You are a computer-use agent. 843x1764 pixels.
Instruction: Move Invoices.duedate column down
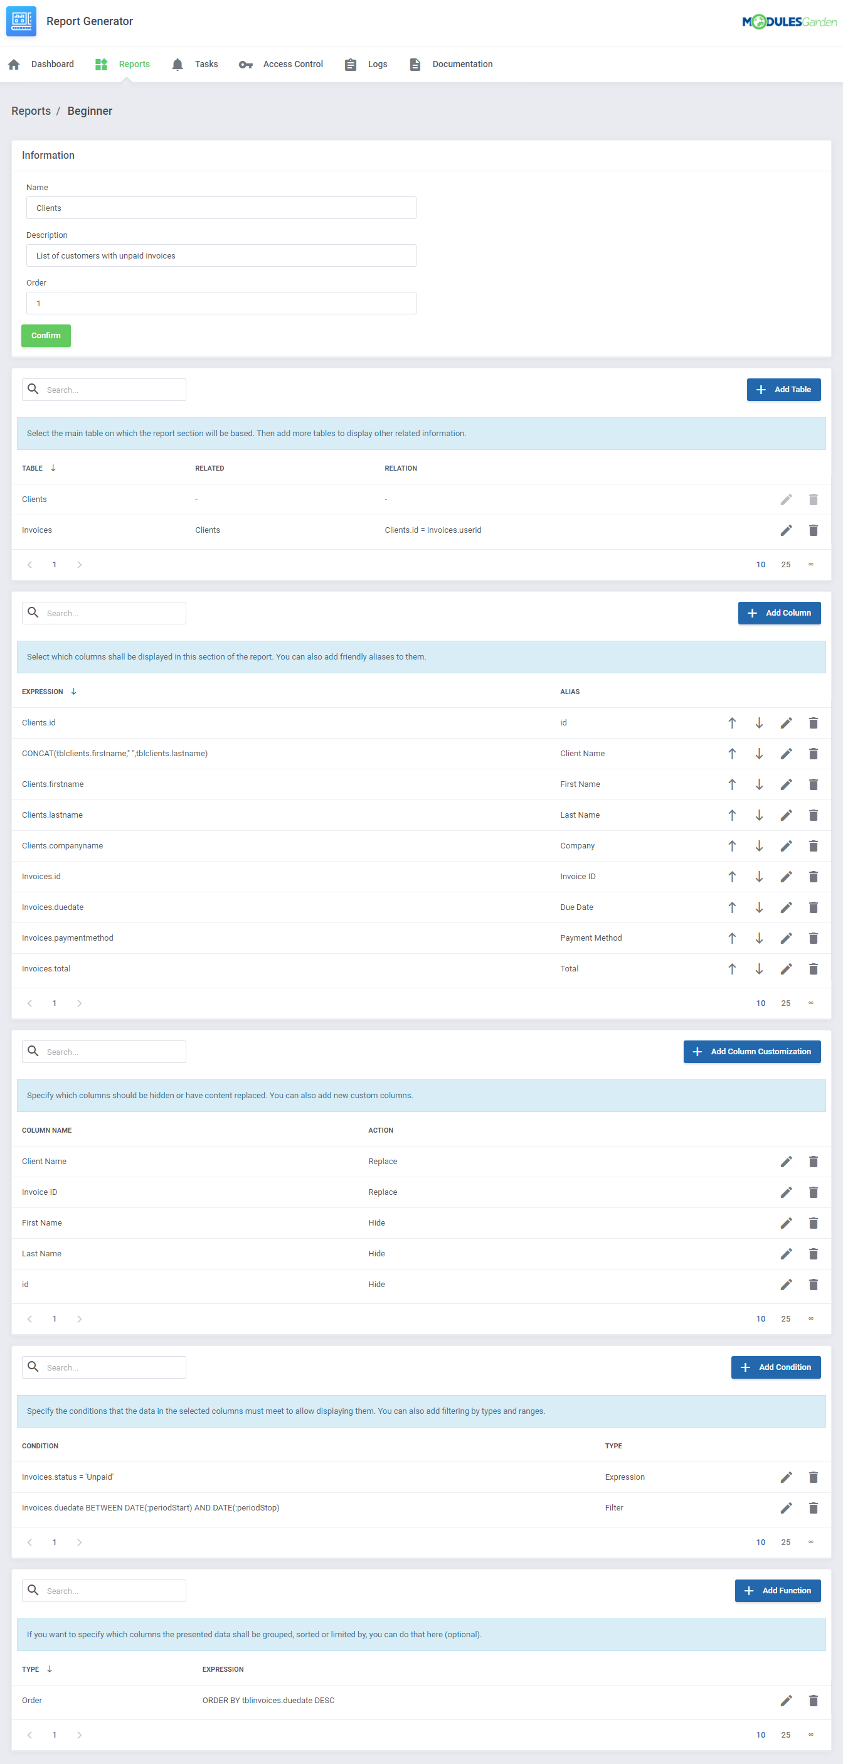[759, 907]
